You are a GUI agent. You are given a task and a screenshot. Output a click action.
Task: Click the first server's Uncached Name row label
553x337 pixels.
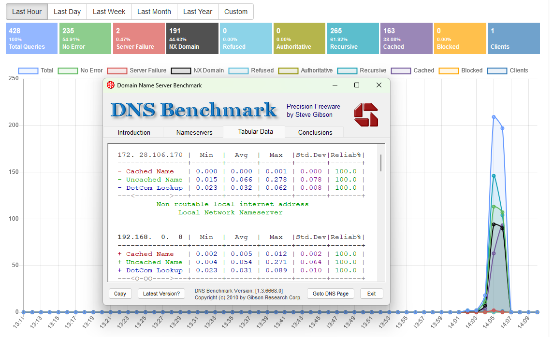tap(154, 180)
